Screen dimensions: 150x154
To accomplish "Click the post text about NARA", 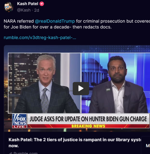I will pyautogui.click(x=77, y=24).
